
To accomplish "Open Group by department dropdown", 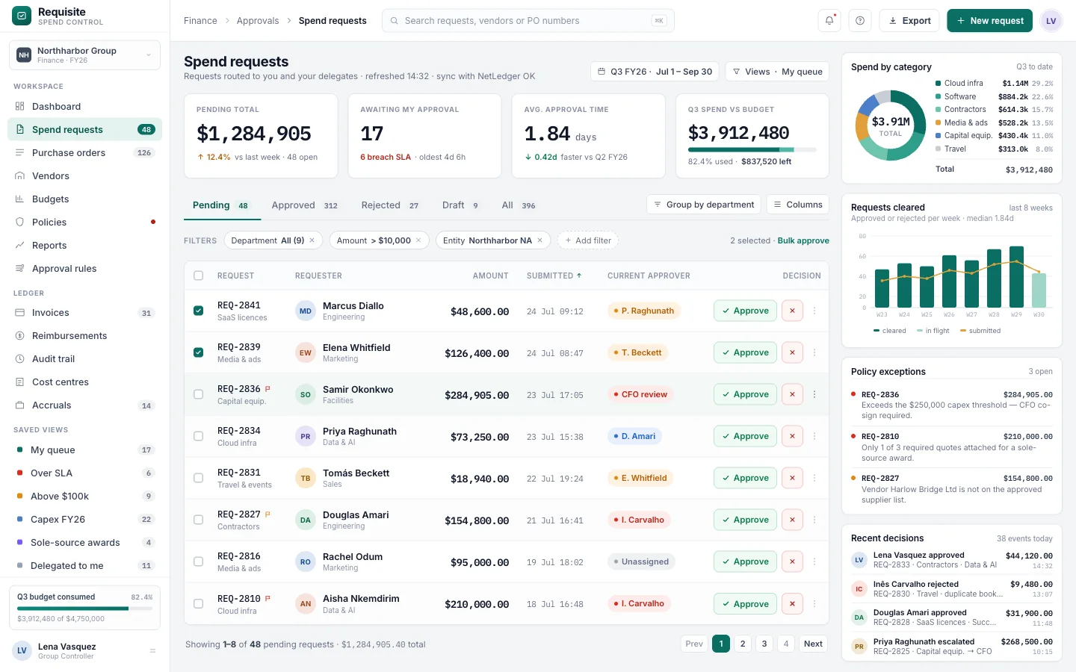I will [x=703, y=205].
